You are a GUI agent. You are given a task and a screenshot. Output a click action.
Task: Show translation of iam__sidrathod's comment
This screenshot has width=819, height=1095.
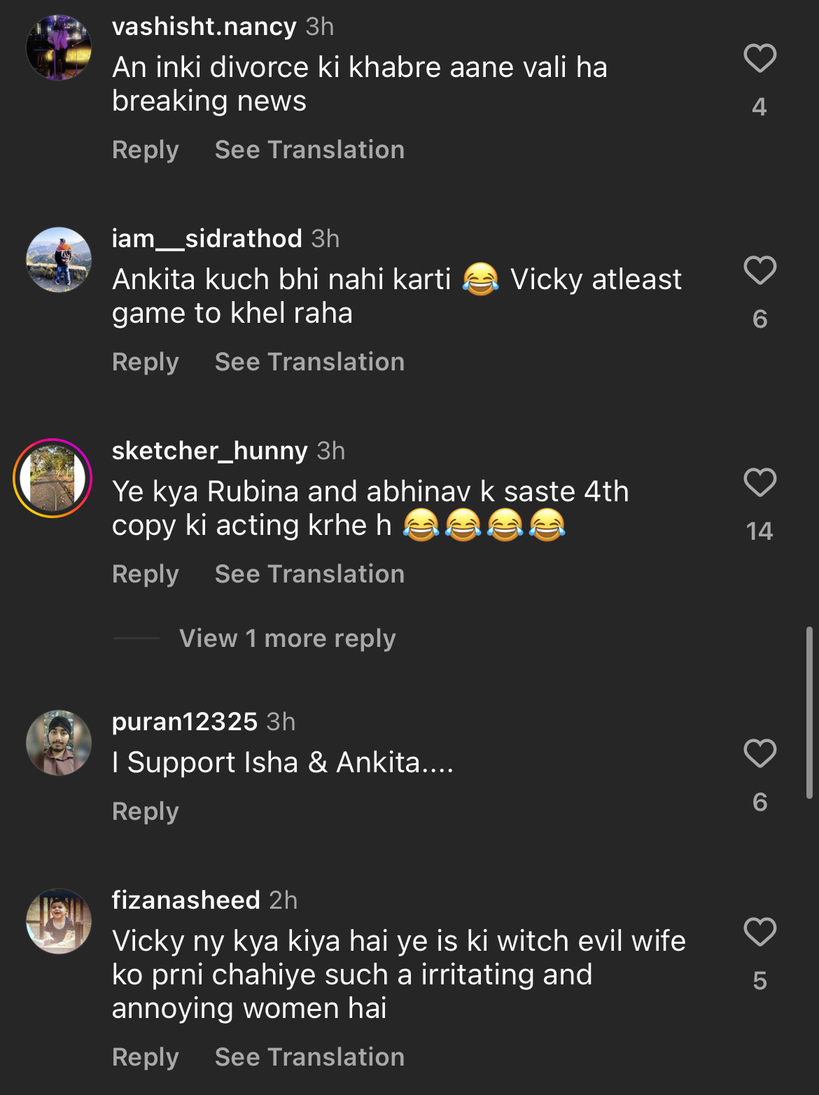309,362
